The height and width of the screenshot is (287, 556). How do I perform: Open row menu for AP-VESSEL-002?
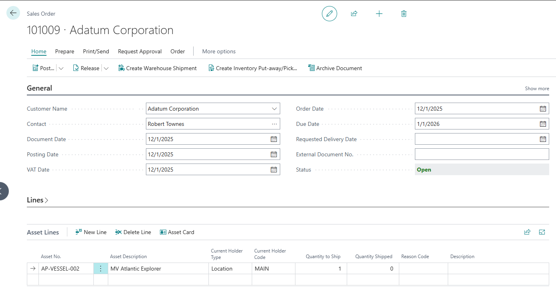(101, 269)
